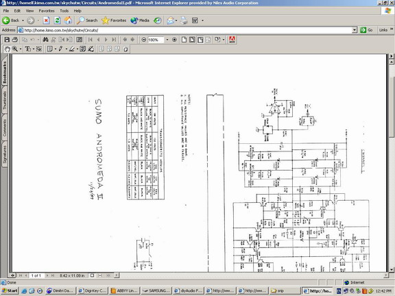The image size is (395, 296).
Task: Set Fit Width page view
Action: [x=200, y=40]
